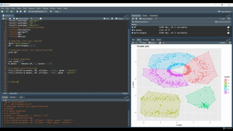Switch to the History tab

[145, 16]
